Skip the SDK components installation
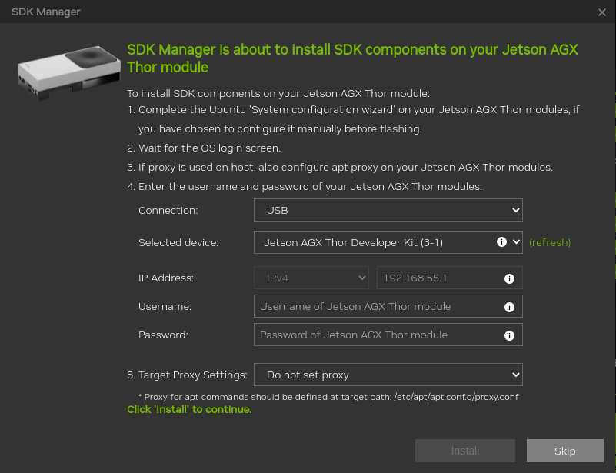The height and width of the screenshot is (473, 616). point(564,451)
